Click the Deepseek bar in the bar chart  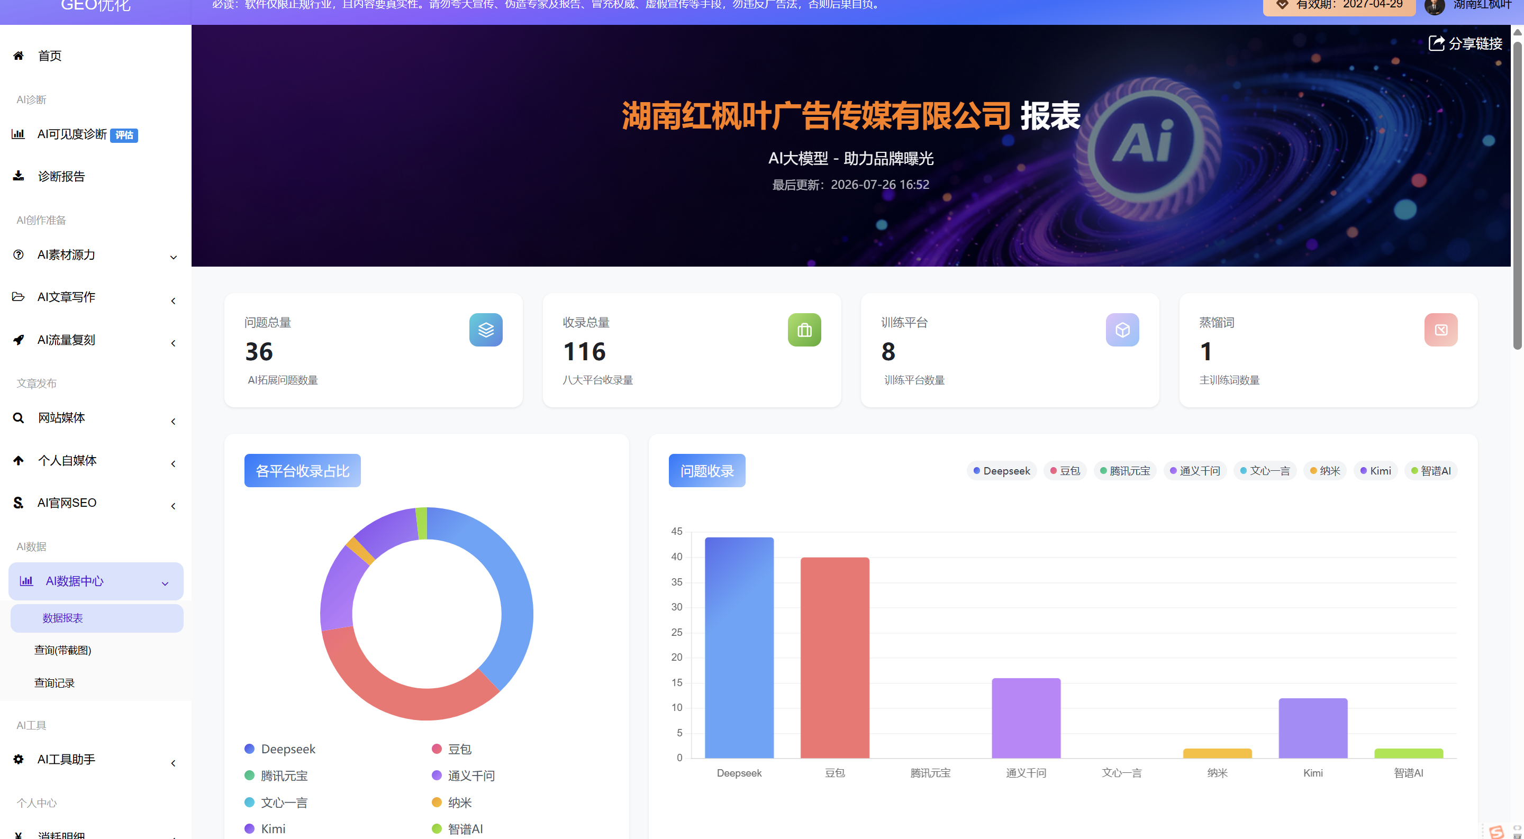click(739, 648)
